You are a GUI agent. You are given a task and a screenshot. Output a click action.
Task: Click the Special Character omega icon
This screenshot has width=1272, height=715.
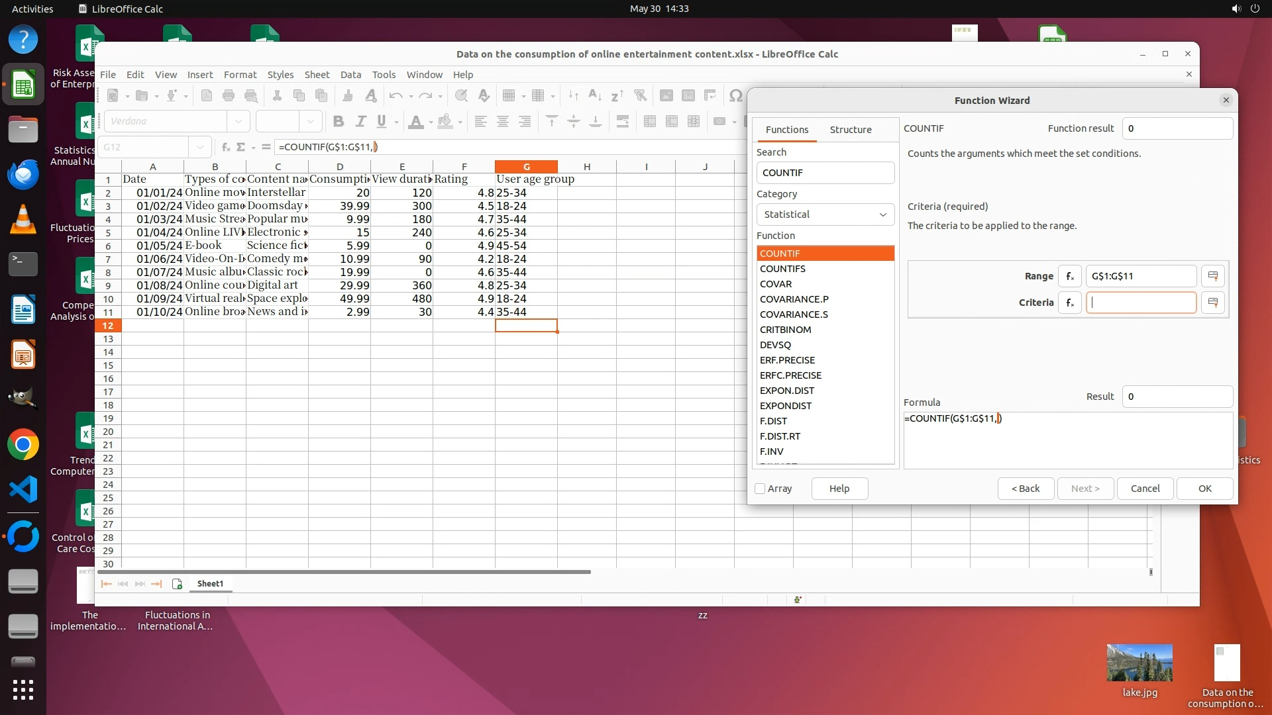tap(735, 95)
